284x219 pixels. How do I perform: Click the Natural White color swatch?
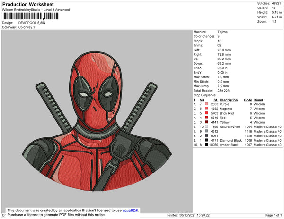click(x=206, y=127)
